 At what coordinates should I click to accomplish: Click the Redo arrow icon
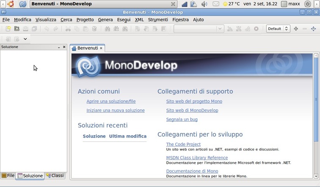click(55, 29)
